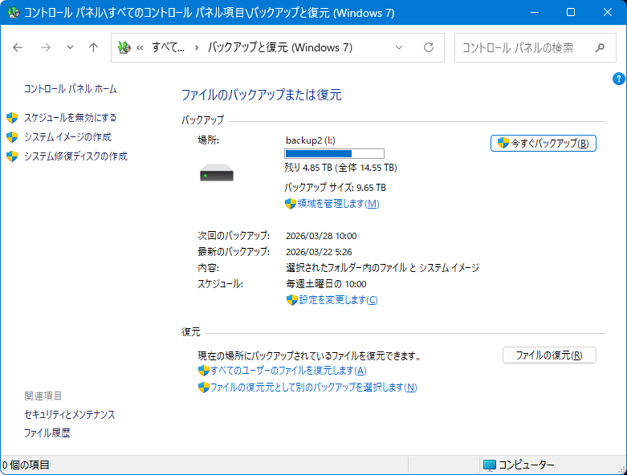Expand the breadcrumb chevron after すべて
627x475 pixels.
click(197, 47)
